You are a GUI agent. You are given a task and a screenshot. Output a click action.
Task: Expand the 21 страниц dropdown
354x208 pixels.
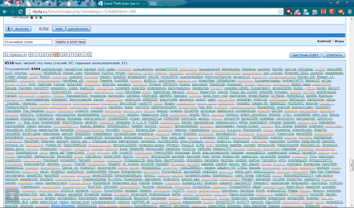point(15,55)
